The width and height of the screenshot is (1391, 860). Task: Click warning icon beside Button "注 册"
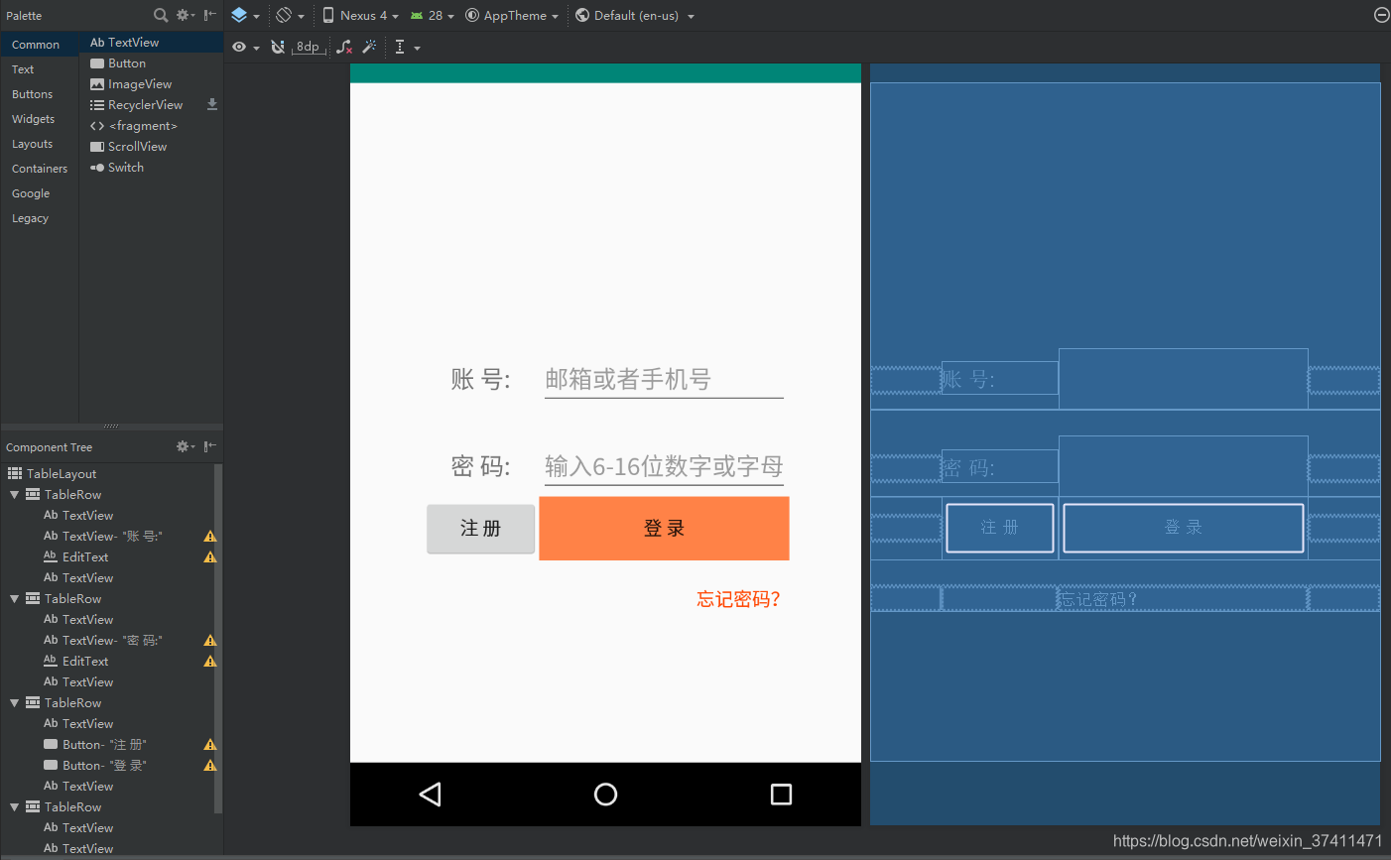click(209, 745)
